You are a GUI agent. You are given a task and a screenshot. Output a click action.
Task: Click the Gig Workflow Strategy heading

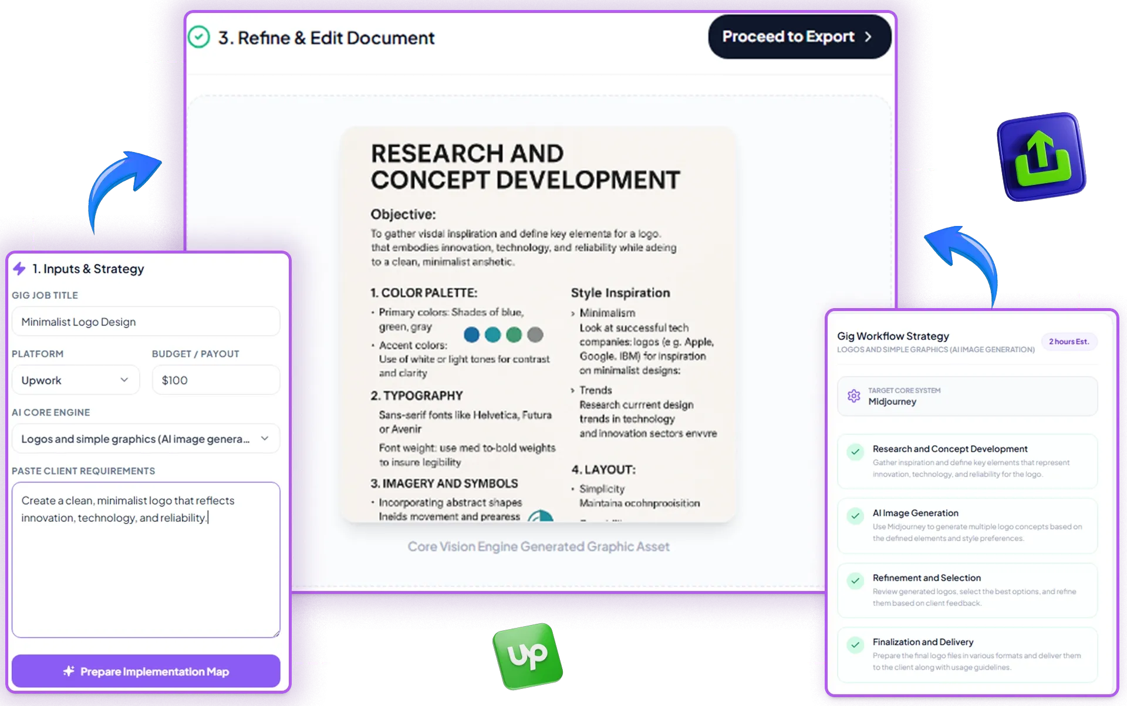pos(893,336)
